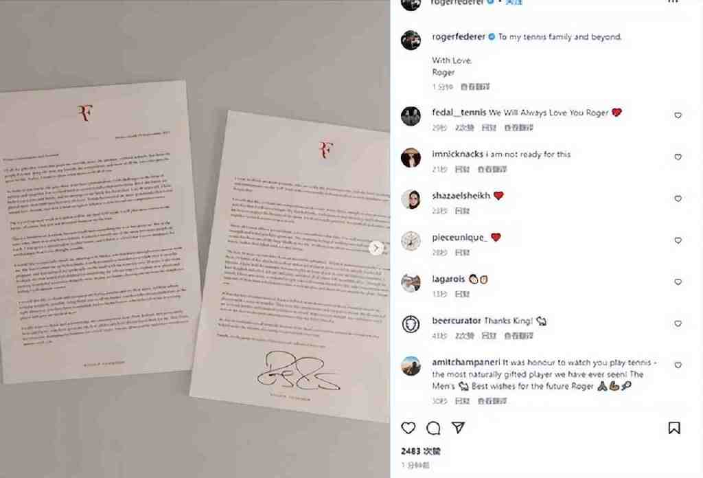Open more options three-dot menu

(x=673, y=2)
